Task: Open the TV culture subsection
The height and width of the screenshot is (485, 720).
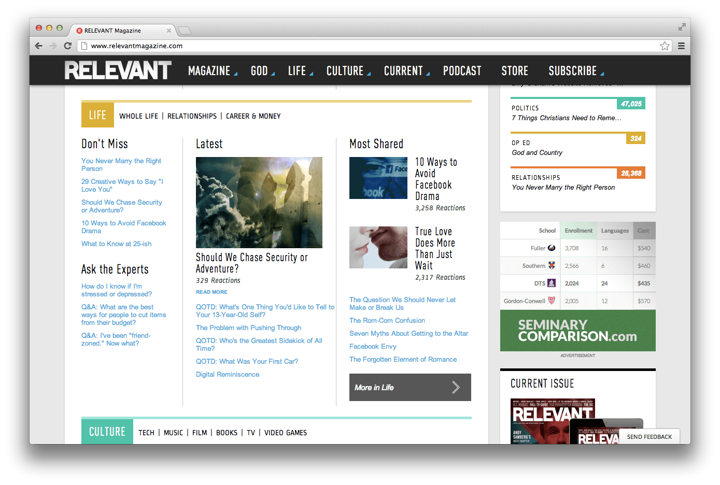Action: (x=251, y=433)
